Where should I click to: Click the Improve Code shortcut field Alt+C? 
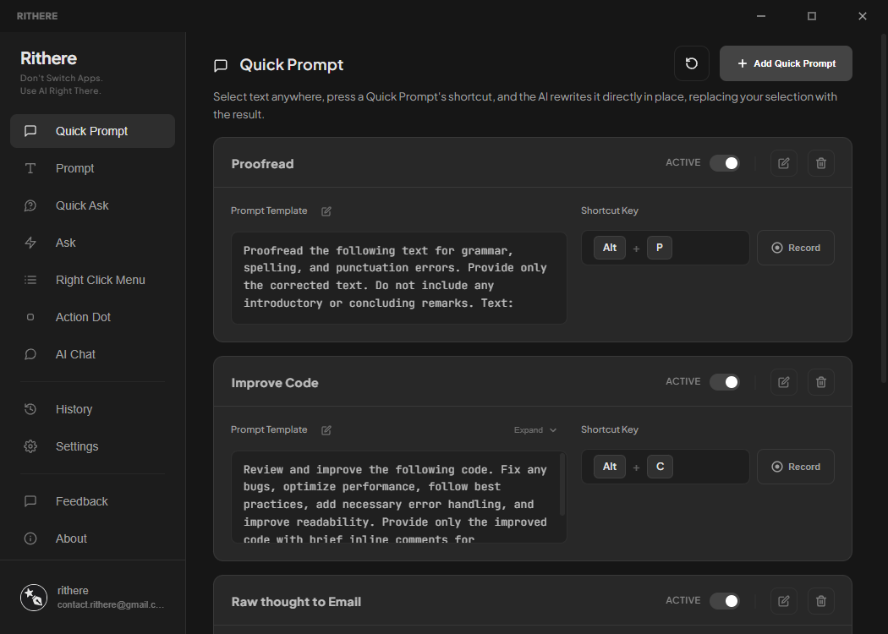point(666,467)
